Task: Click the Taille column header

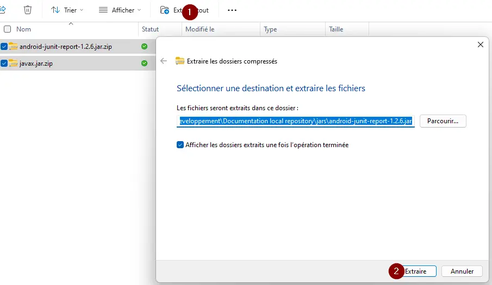Action: [x=336, y=29]
